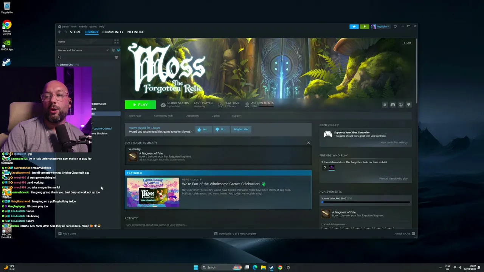Launch Moss with the green PLAY button
The height and width of the screenshot is (272, 484).
(140, 105)
